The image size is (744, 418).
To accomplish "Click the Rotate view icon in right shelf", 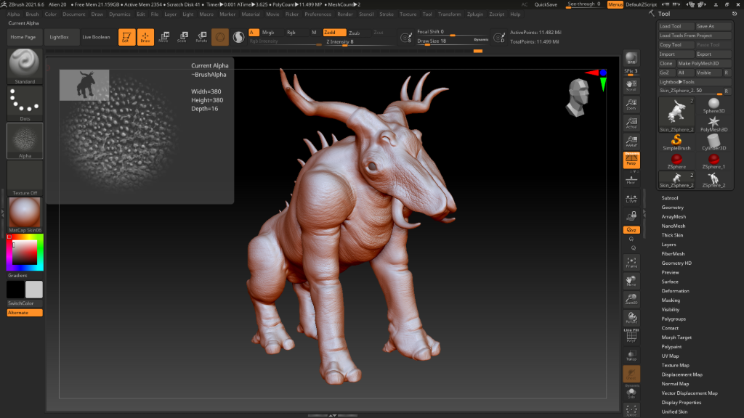I will click(x=631, y=318).
